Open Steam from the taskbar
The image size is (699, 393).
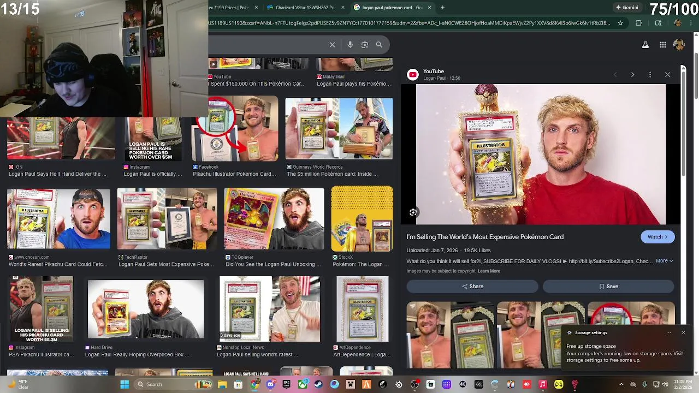[x=319, y=384]
